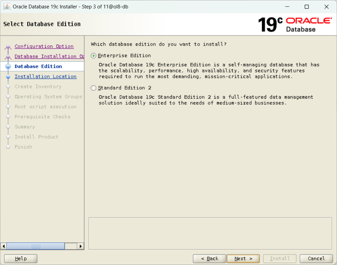Maximize the installer window
This screenshot has width=337, height=265.
[x=307, y=7]
